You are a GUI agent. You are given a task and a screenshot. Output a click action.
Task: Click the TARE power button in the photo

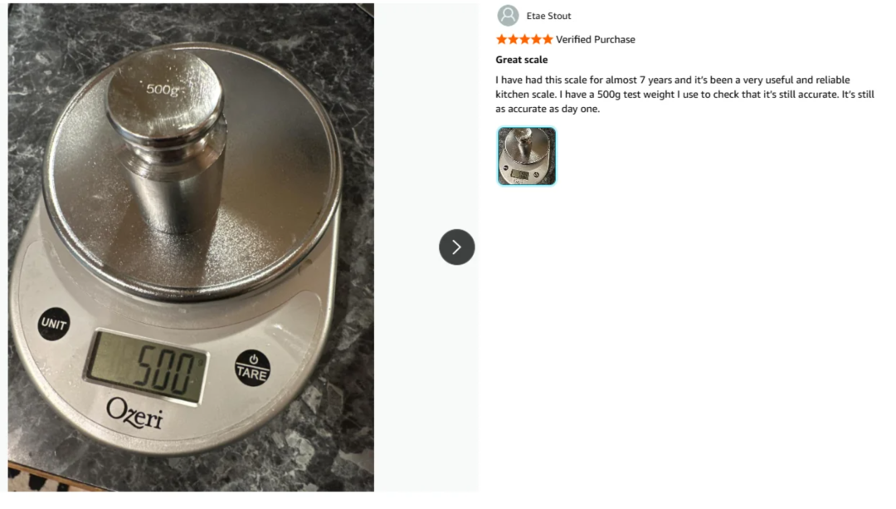[252, 367]
